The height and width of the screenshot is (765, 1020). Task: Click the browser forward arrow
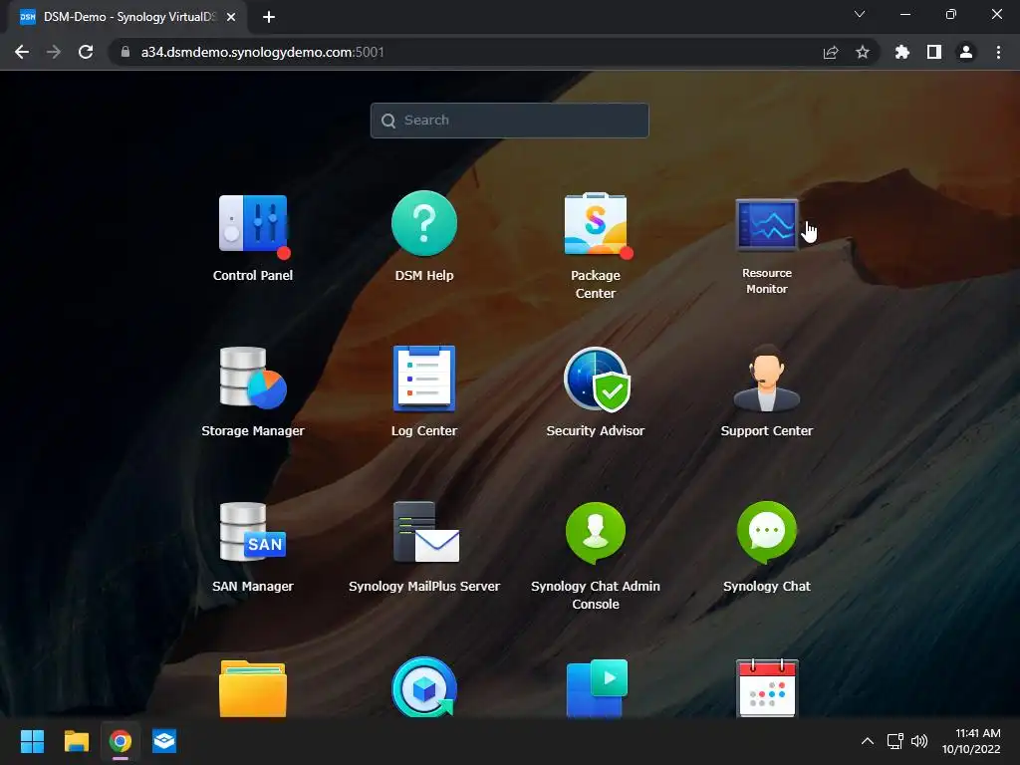[54, 52]
